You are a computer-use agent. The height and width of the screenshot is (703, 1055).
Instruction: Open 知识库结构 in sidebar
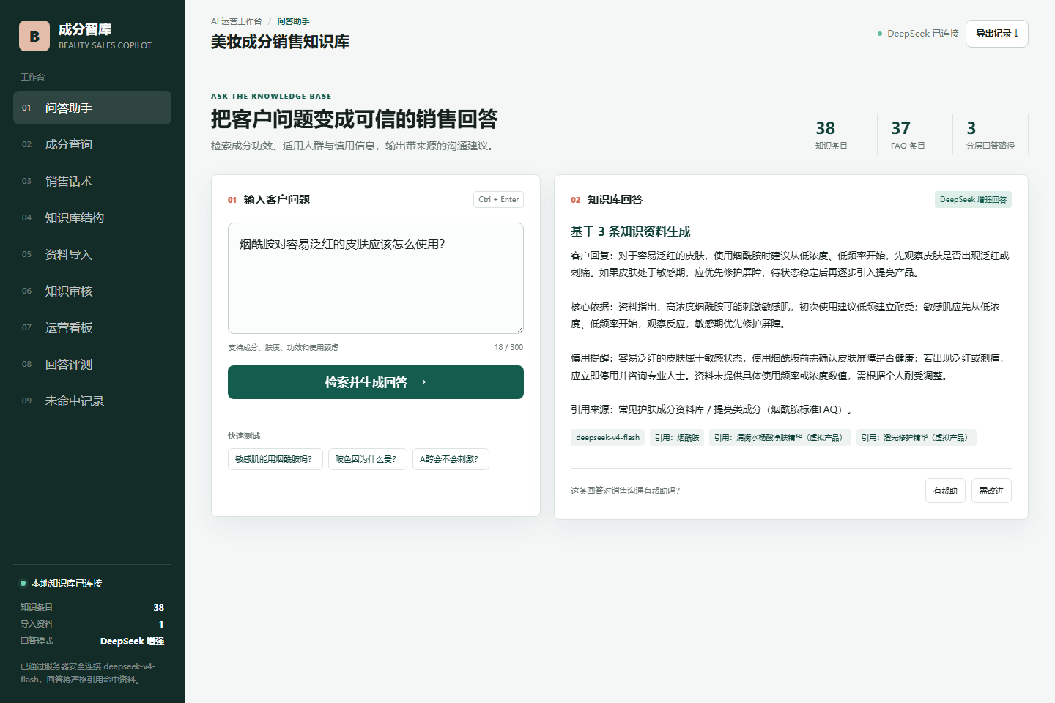pos(92,217)
